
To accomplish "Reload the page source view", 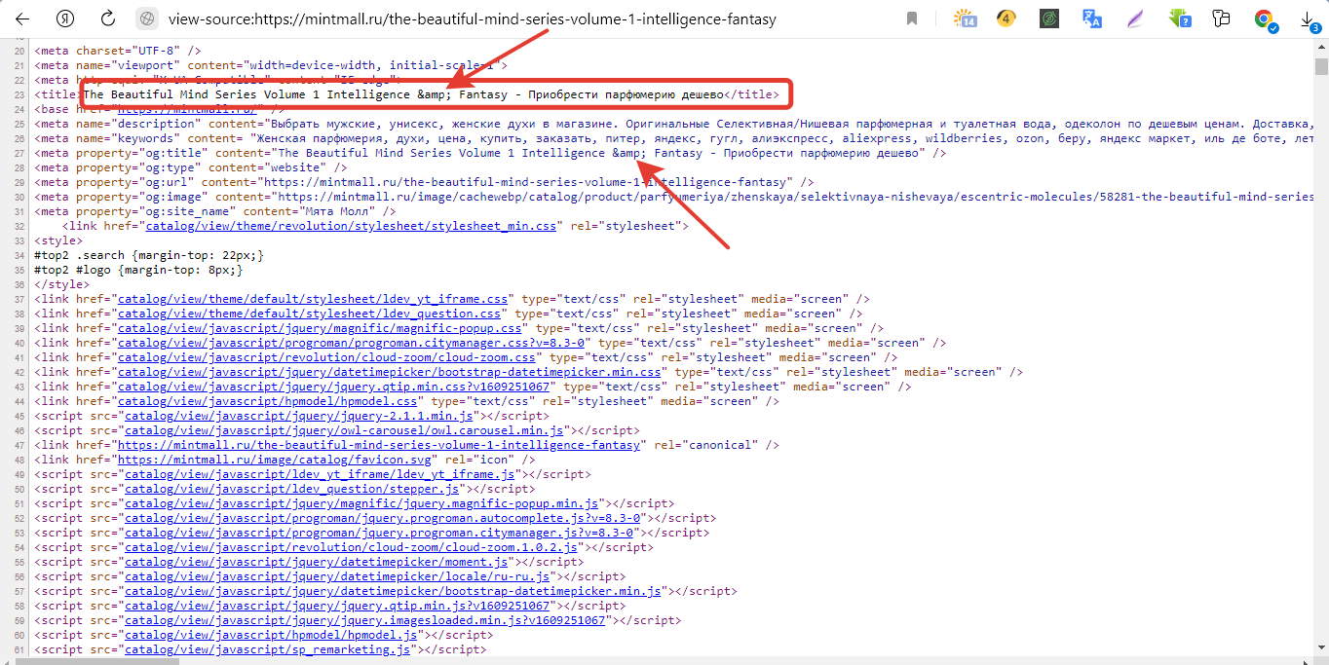I will 108,18.
